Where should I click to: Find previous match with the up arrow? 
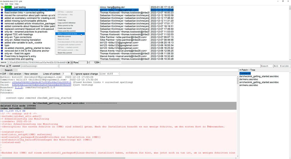coord(10,66)
